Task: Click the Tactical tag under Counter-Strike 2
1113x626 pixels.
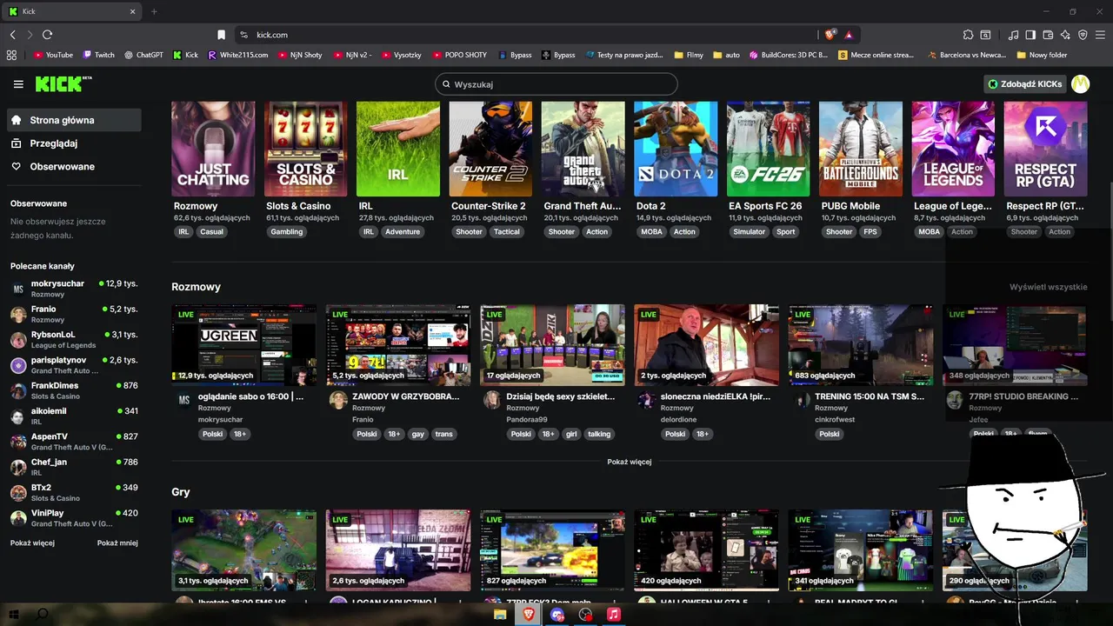Action: point(506,232)
